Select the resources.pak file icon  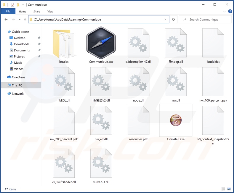tap(138, 120)
